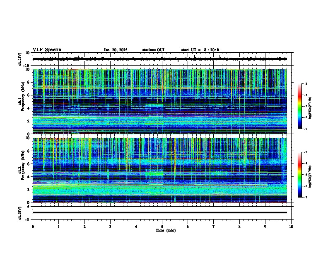328x254 pixels.
Task: Click time axis tick label "9"
Action: click(x=265, y=227)
